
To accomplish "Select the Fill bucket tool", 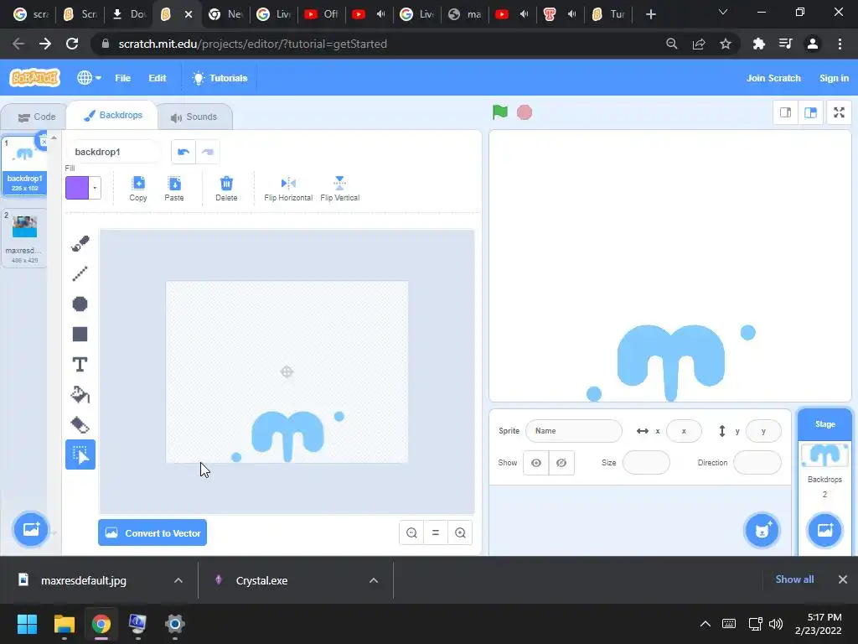I will pos(80,395).
